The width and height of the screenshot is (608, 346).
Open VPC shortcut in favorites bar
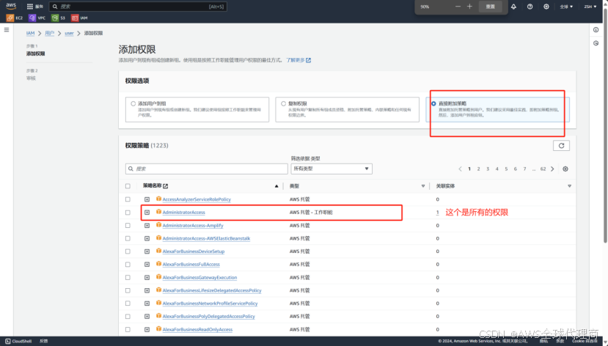37,18
